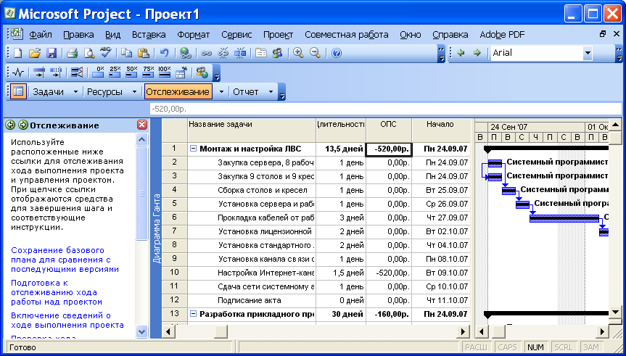
Task: Select cell Настройка Интернет-кана task name
Action: click(252, 273)
